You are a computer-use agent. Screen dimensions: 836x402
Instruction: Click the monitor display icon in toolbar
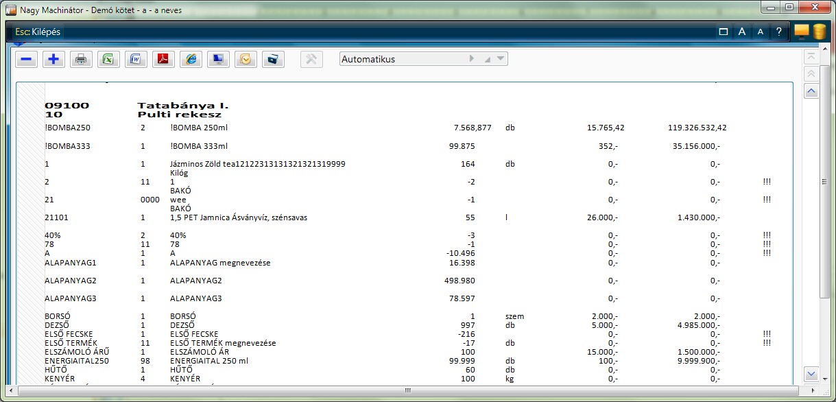click(x=218, y=60)
